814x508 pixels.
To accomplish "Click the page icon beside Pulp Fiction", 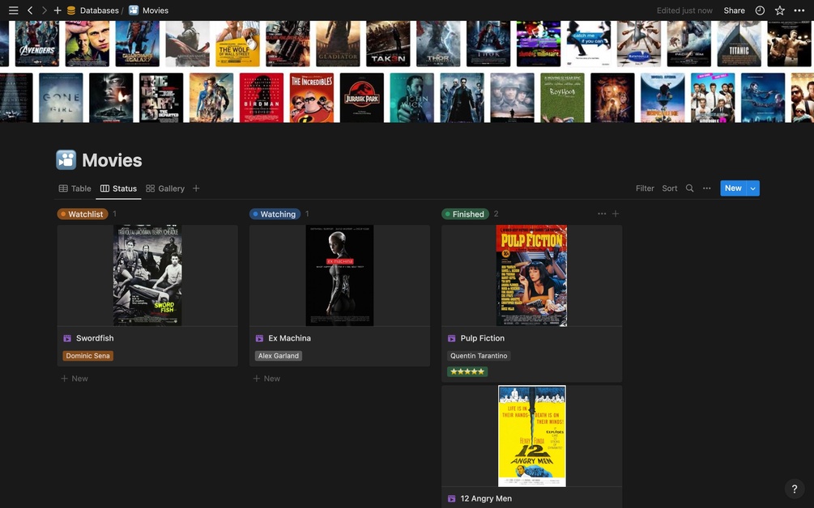I will tap(451, 338).
